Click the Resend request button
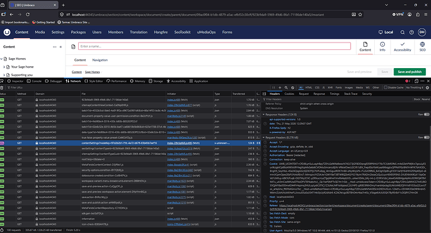The image size is (431, 233). tap(425, 99)
